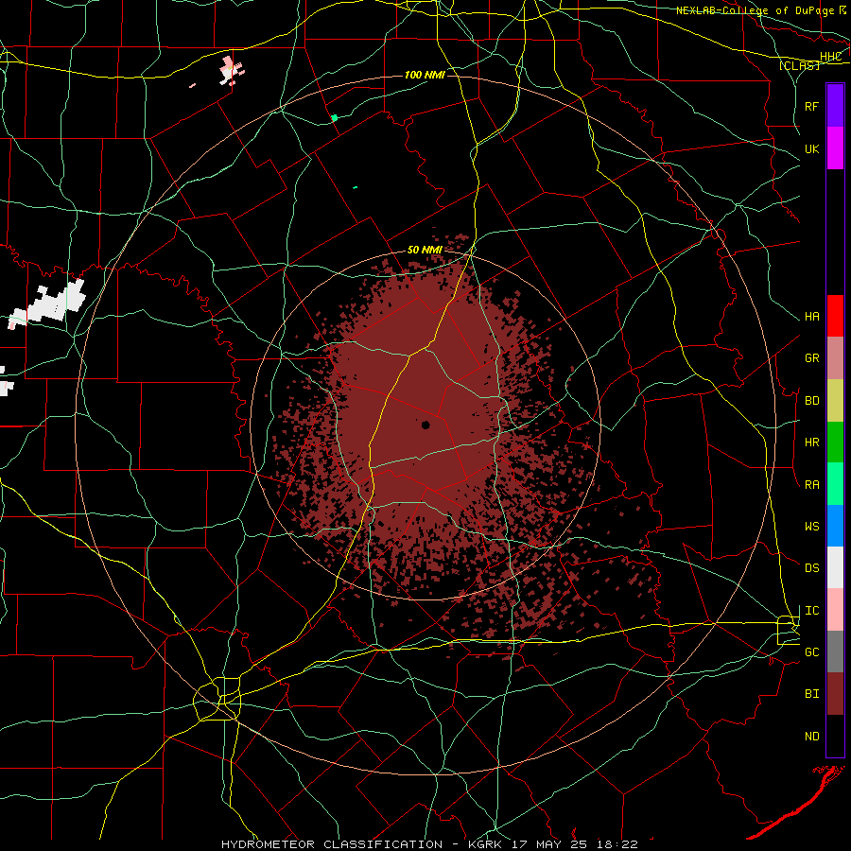Viewport: 851px width, 851px height.
Task: Choose the blue WS legend swatch
Action: pyautogui.click(x=835, y=526)
